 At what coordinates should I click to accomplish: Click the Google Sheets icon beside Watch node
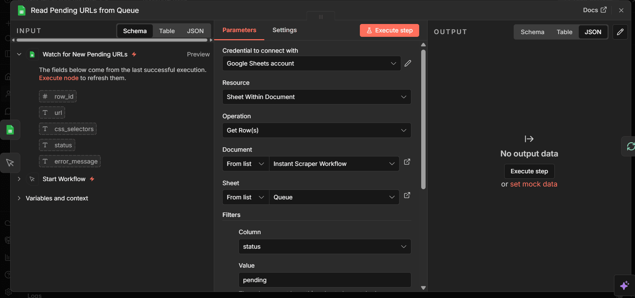click(x=32, y=54)
